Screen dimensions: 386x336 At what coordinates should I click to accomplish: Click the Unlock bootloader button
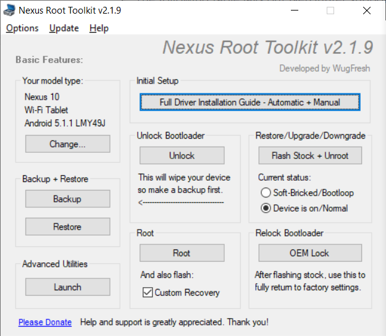coord(182,156)
